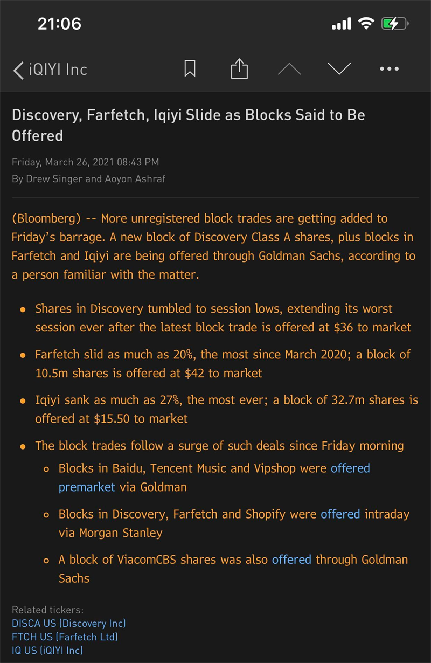
Task: Open the share sheet icon
Action: (239, 69)
